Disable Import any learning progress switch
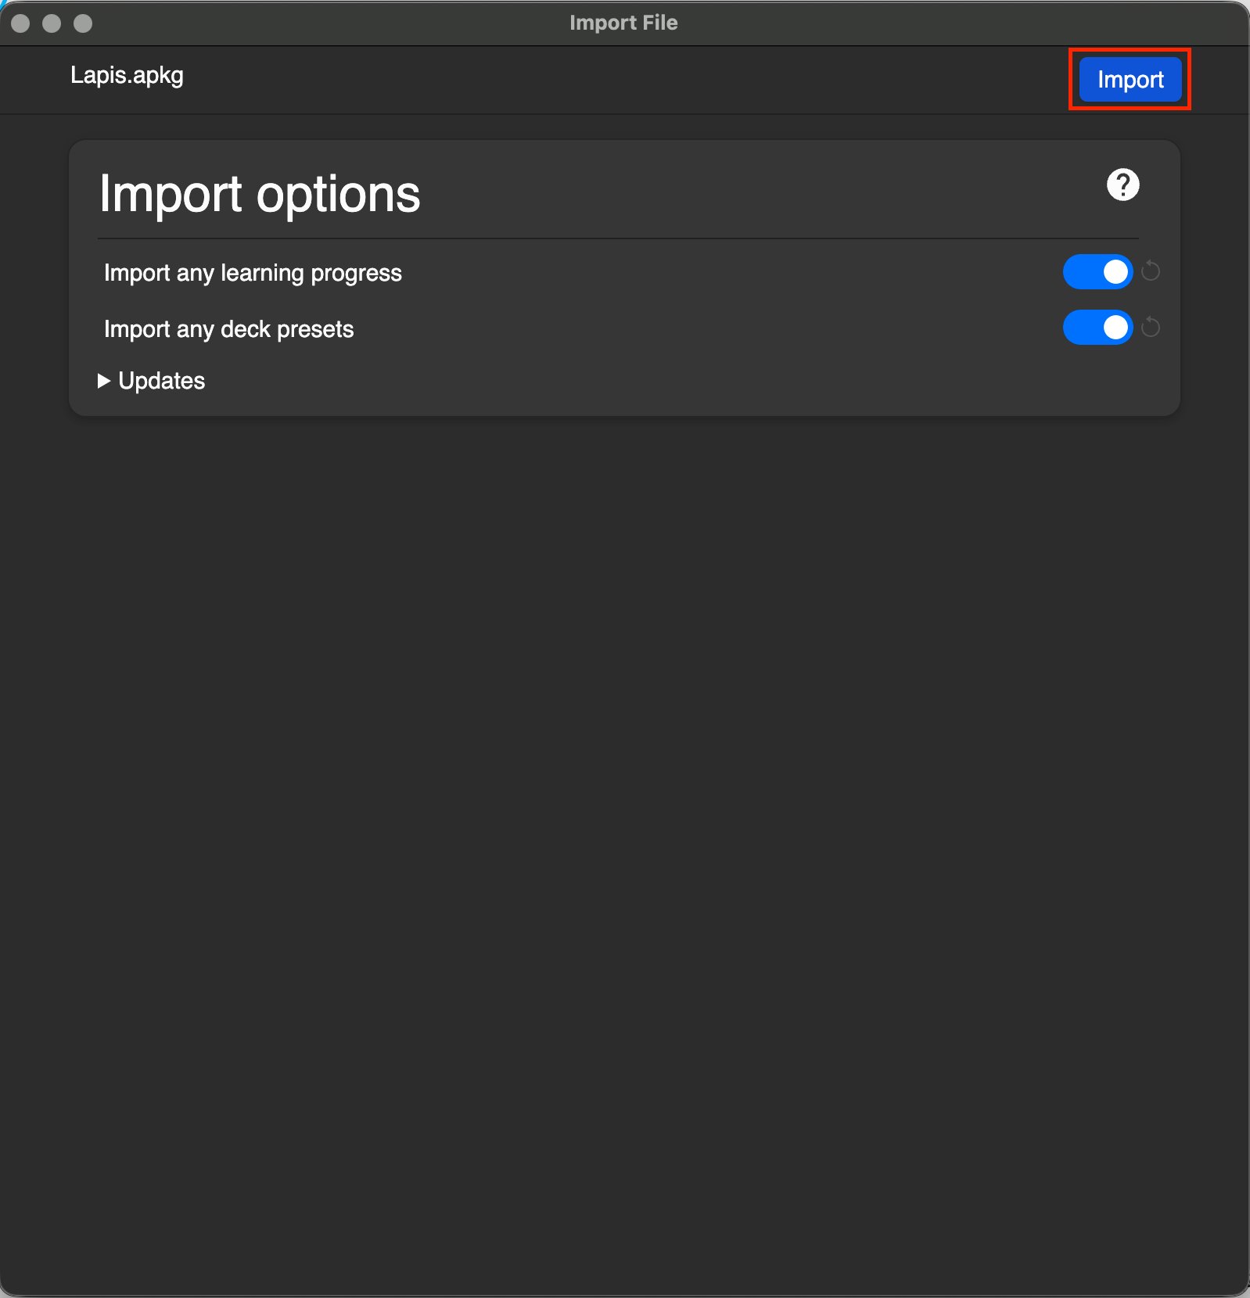The height and width of the screenshot is (1298, 1250). (x=1097, y=271)
